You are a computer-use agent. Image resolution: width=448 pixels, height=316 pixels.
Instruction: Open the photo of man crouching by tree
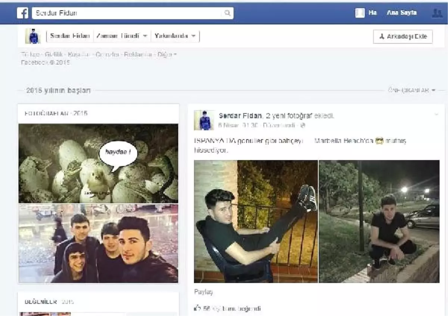coord(379,221)
